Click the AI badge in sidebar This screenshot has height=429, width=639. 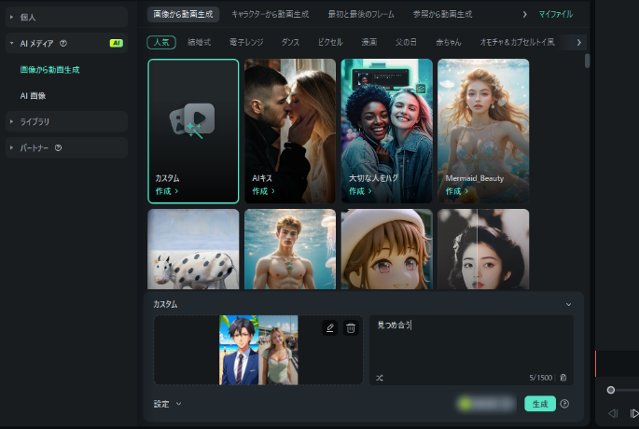117,43
